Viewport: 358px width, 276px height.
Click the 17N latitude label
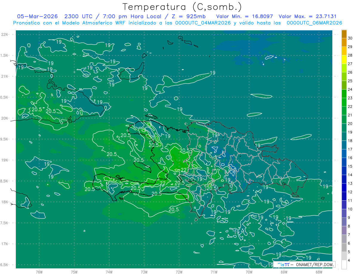[x=4, y=244]
